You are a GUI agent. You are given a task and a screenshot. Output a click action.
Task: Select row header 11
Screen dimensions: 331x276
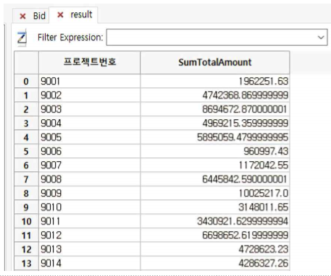[x=26, y=235]
